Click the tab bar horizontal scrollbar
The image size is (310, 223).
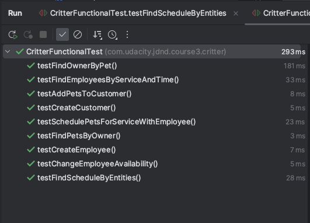point(277,24)
